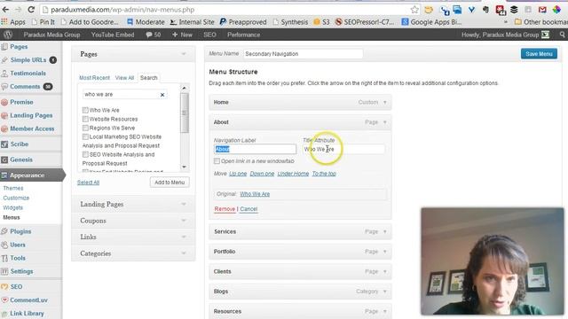Click the Navigation Label input field

pyautogui.click(x=255, y=149)
